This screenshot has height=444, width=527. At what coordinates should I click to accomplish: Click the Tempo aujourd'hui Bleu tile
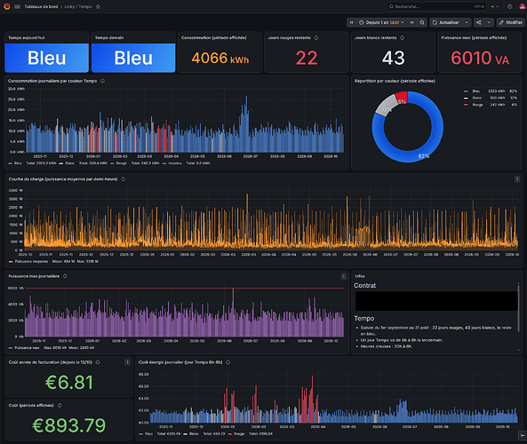point(47,58)
